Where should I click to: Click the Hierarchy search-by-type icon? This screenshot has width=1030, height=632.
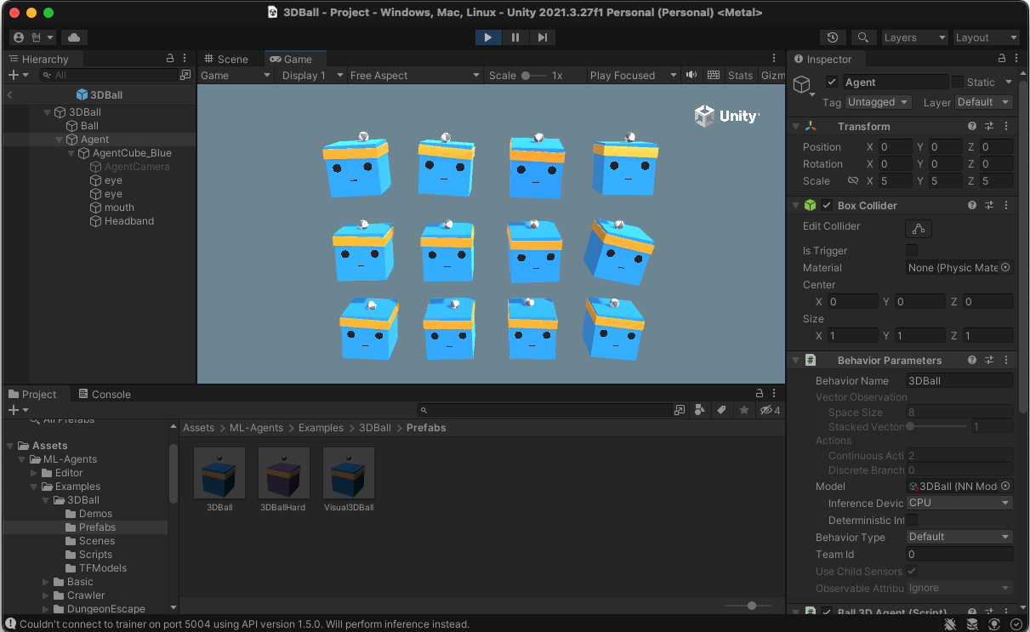tap(185, 75)
